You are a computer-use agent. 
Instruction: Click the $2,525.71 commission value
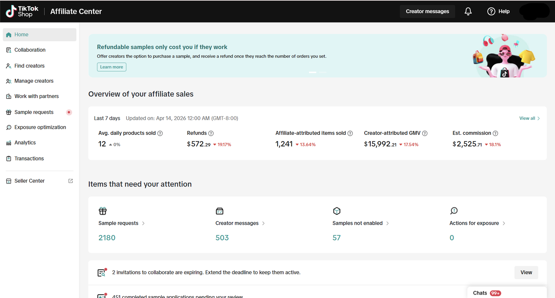(467, 144)
